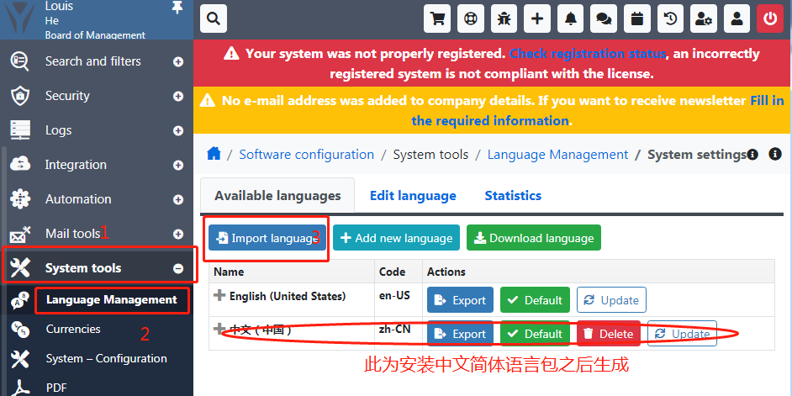Open notifications bell icon
The image size is (792, 396).
coord(570,19)
